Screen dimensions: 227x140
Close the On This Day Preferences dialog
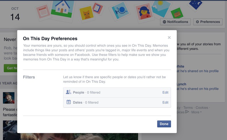(x=169, y=37)
